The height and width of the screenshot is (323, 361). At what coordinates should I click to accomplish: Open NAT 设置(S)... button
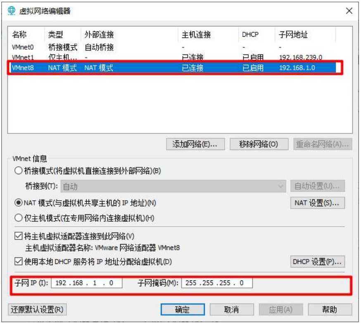pyautogui.click(x=318, y=203)
